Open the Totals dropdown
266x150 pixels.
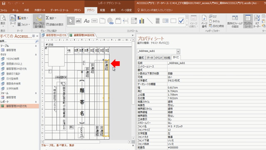click(51, 18)
